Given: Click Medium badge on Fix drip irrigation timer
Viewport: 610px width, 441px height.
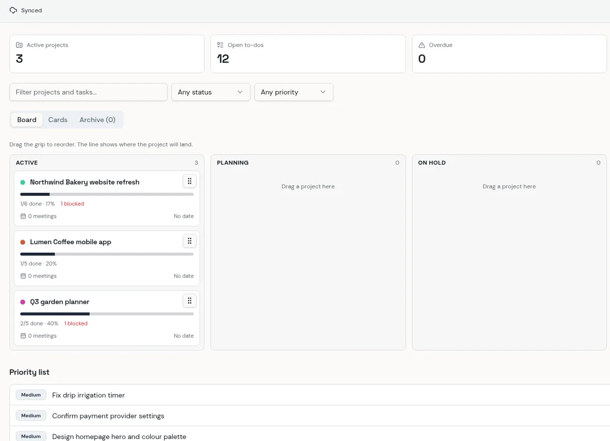Looking at the screenshot, I should (31, 395).
